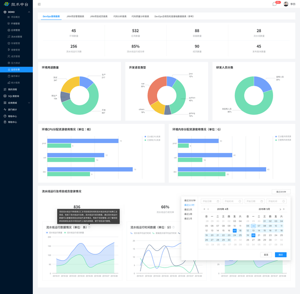Open the member management sidebar icon
The height and width of the screenshot is (294, 300).
pos(9,56)
